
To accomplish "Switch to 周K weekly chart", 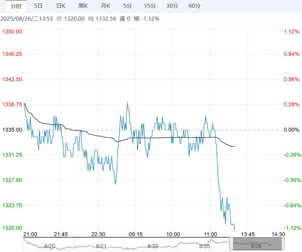I will pos(83,6).
